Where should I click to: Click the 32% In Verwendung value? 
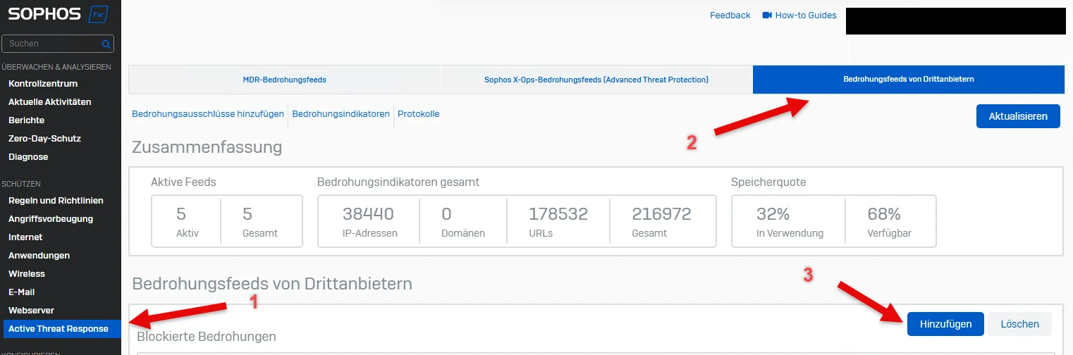tap(773, 214)
